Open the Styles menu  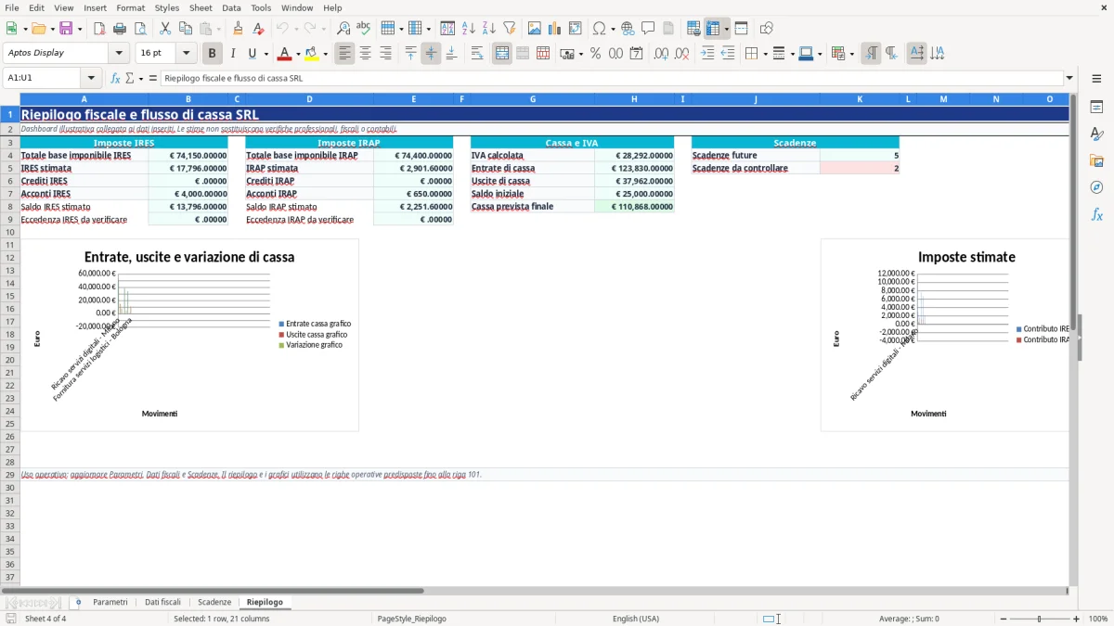[167, 7]
